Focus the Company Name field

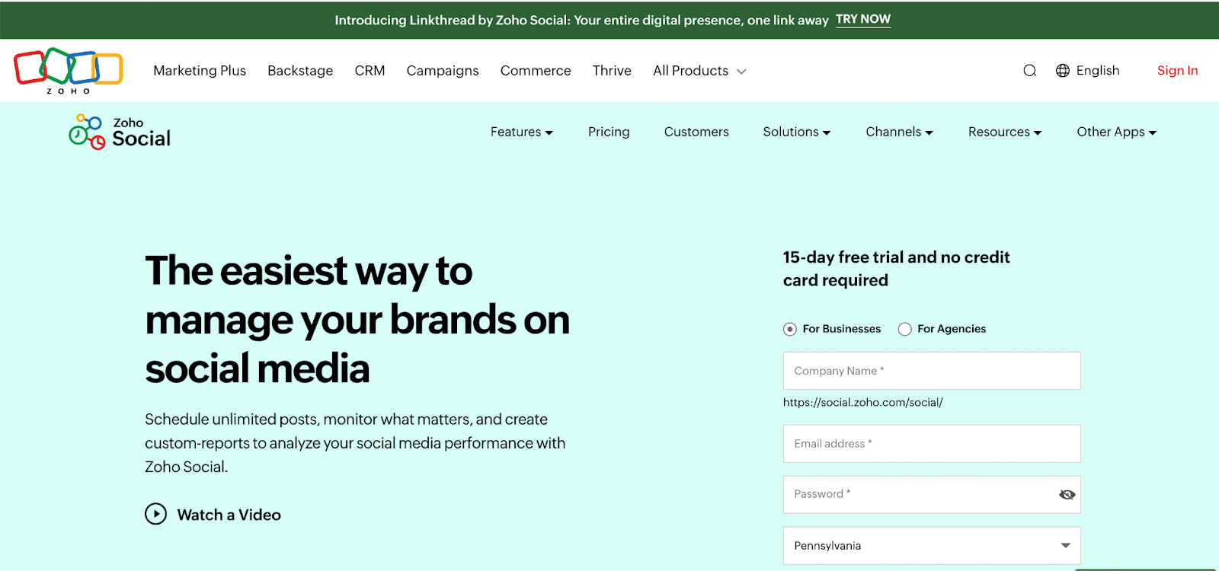tap(932, 371)
